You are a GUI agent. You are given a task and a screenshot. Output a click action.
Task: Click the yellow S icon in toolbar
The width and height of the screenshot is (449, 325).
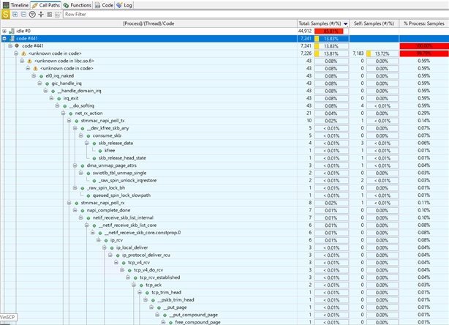(6, 14)
